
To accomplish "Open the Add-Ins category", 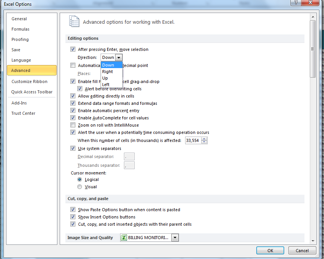I will pos(32,103).
